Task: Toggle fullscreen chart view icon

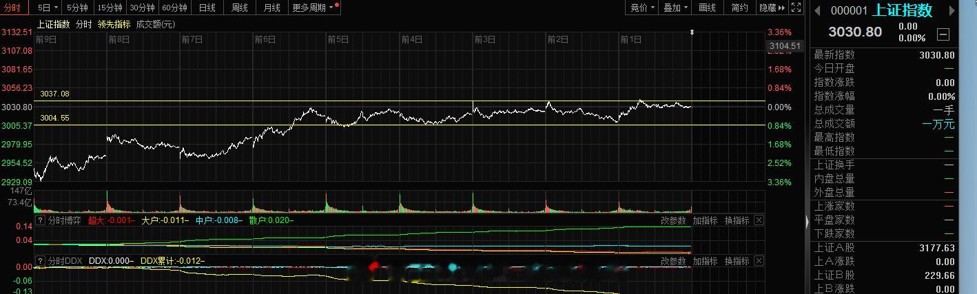Action: pos(796,8)
